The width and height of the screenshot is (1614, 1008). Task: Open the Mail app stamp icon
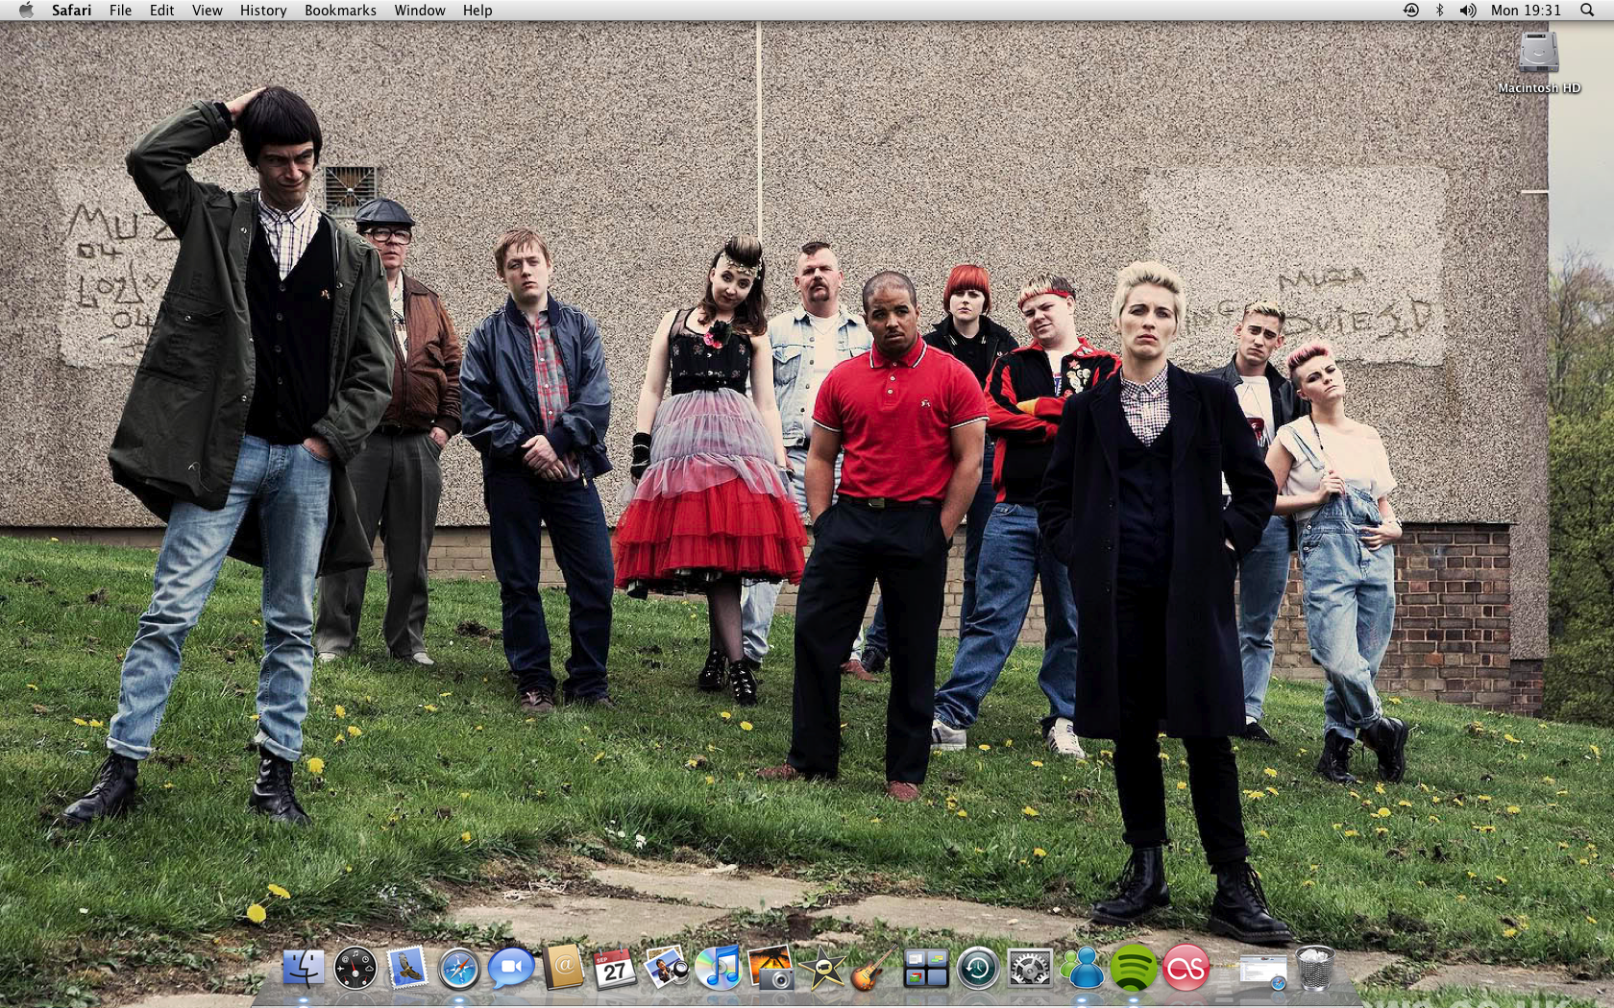pos(407,968)
